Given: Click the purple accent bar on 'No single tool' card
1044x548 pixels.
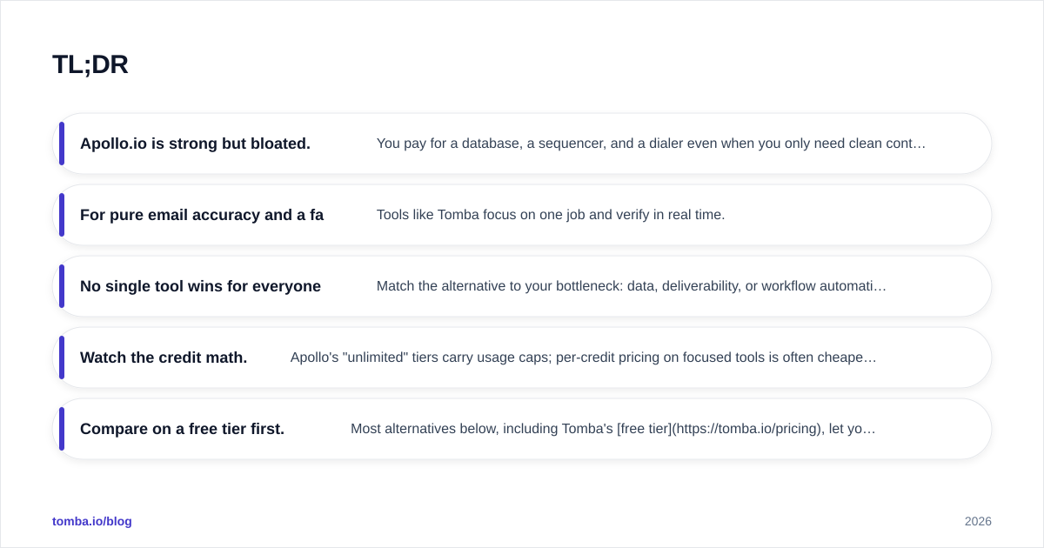Looking at the screenshot, I should coord(62,286).
